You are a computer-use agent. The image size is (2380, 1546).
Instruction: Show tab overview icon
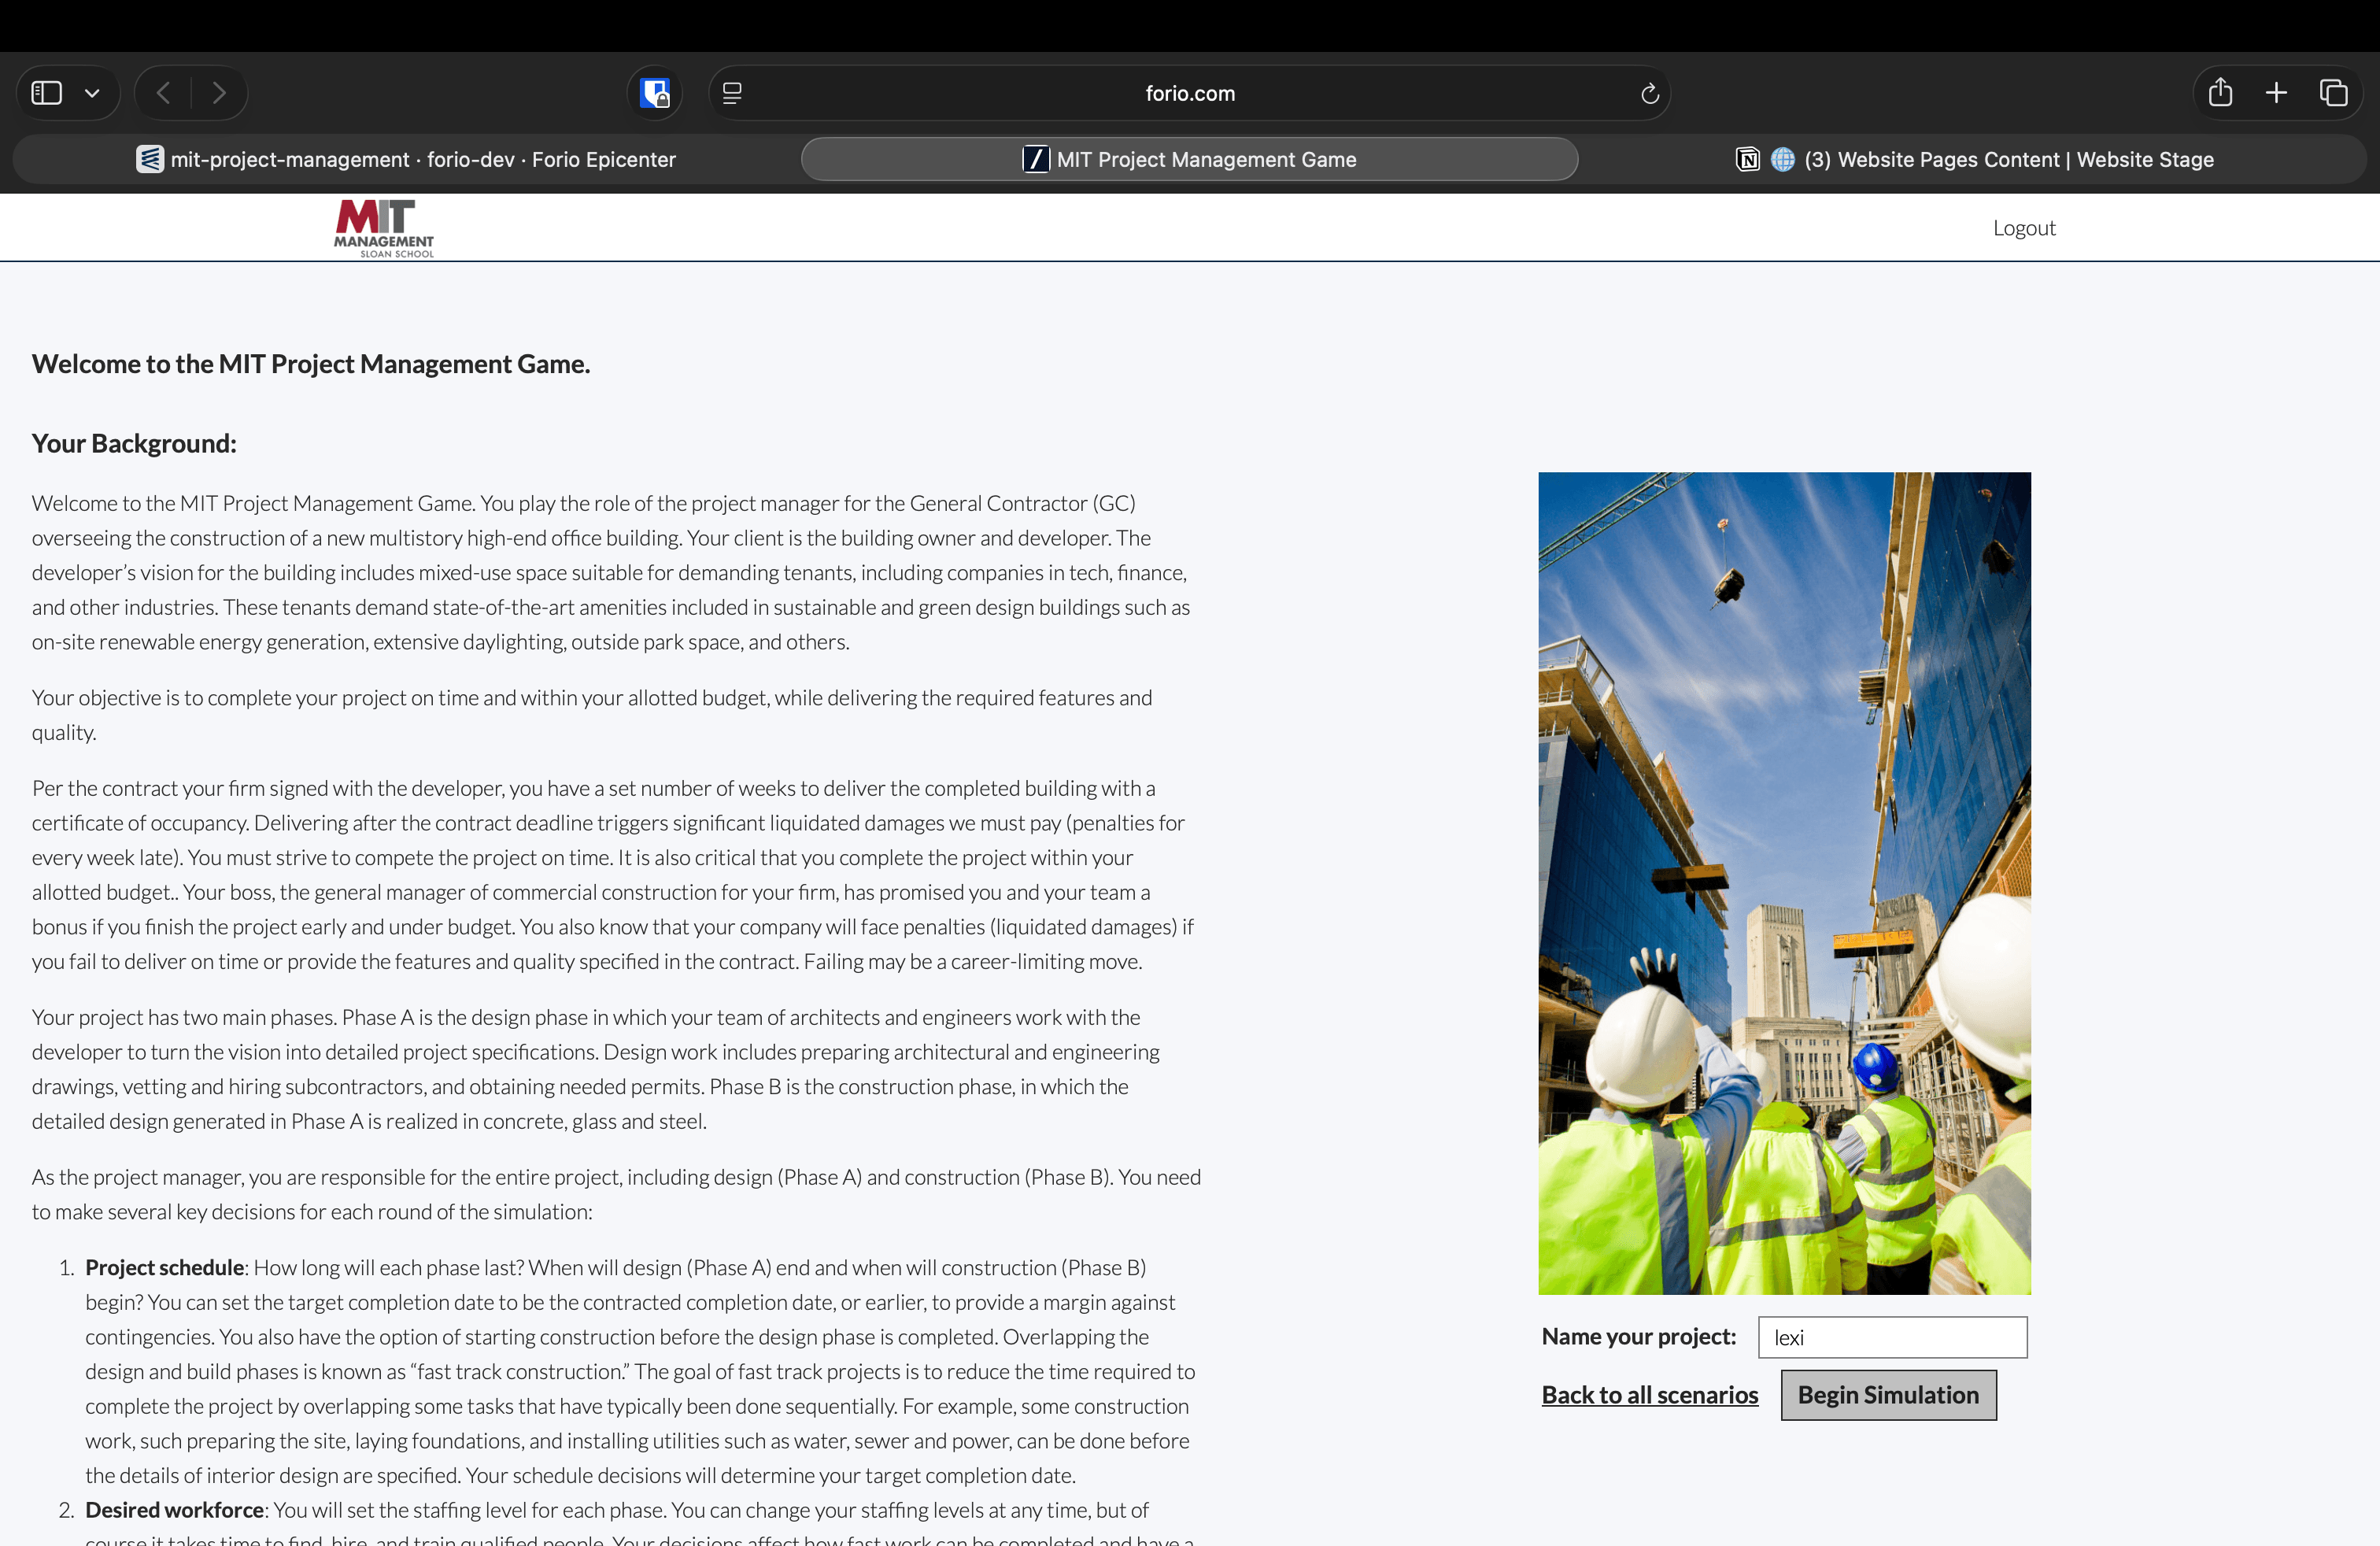tap(2333, 93)
